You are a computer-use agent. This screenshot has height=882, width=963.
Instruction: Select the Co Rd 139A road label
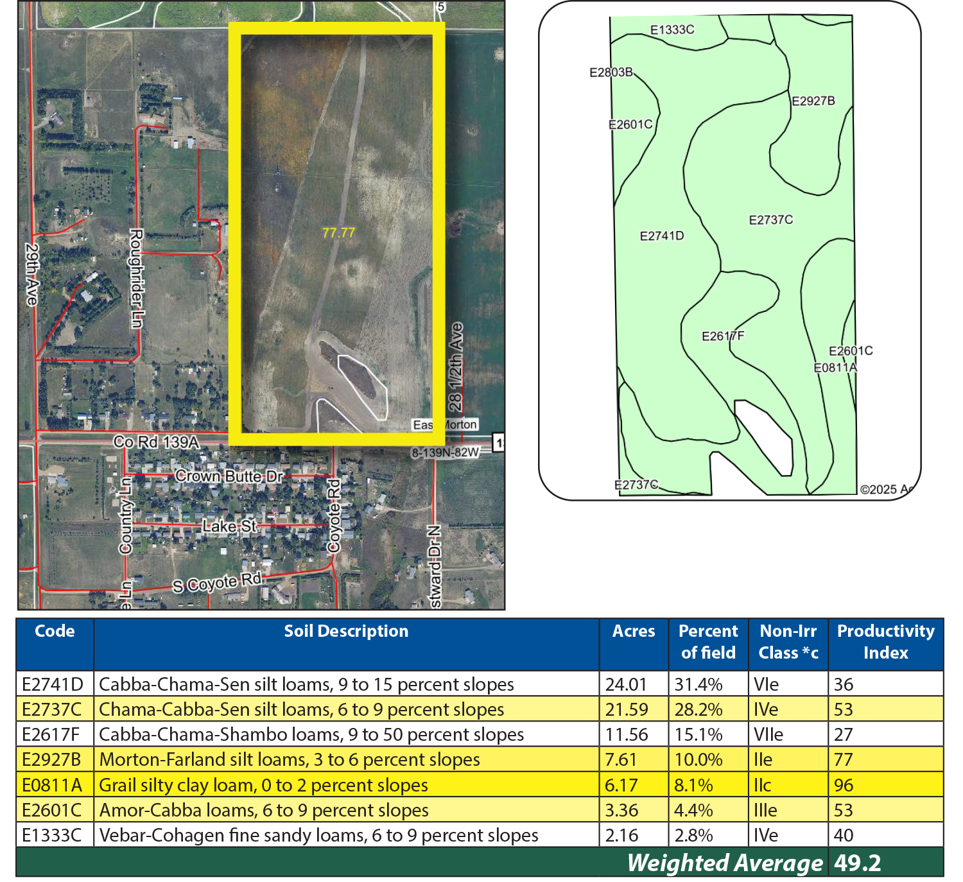pyautogui.click(x=156, y=442)
